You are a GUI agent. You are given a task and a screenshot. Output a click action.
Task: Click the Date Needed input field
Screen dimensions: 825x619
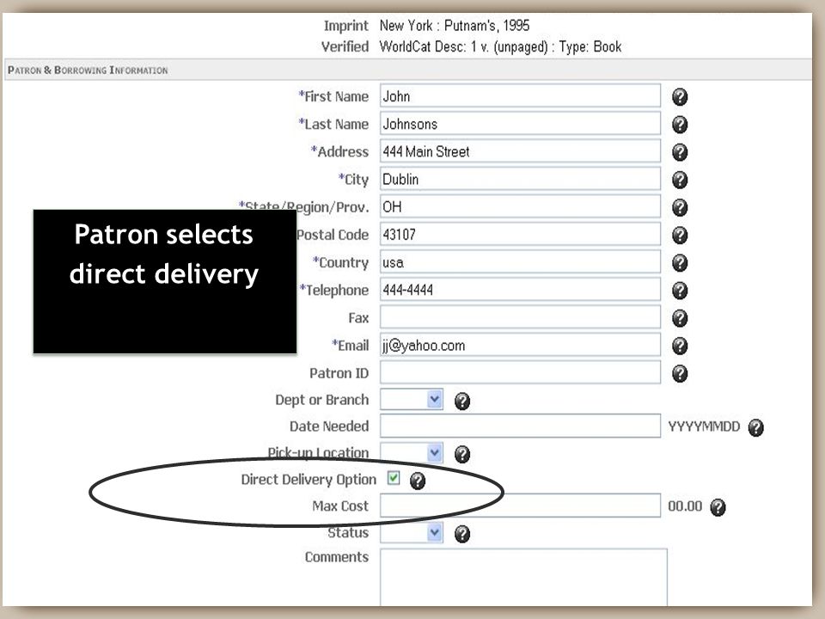point(521,426)
